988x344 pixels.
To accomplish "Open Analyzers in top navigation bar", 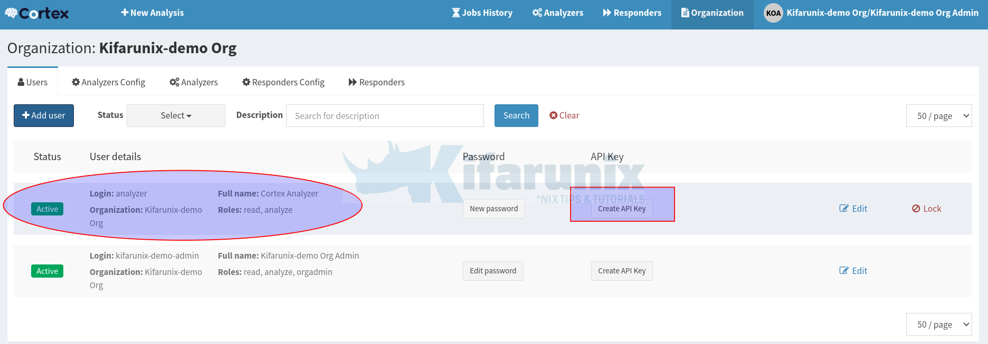I will [x=558, y=13].
